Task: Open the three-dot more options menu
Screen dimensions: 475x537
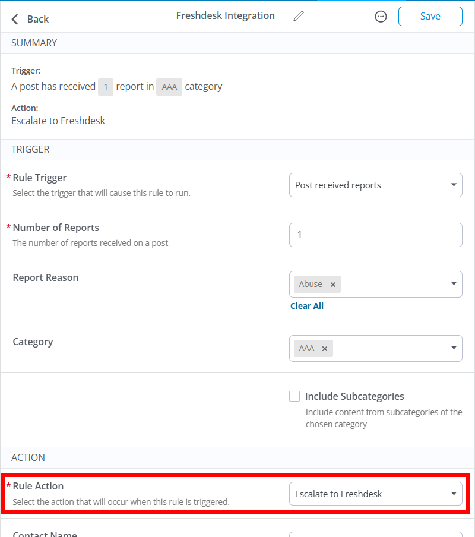Action: (381, 17)
